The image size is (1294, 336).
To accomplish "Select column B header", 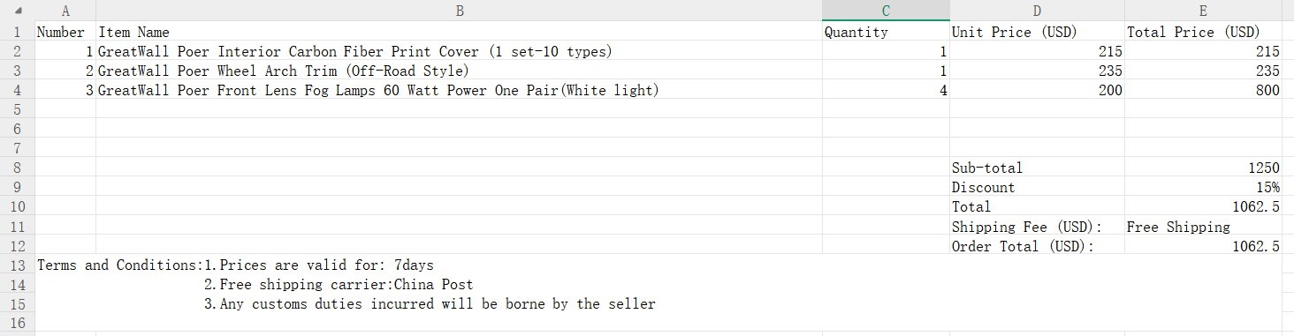I will pyautogui.click(x=459, y=11).
